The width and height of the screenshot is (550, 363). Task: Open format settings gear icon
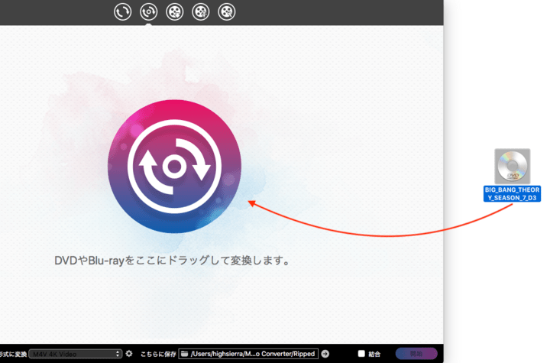[x=129, y=354]
